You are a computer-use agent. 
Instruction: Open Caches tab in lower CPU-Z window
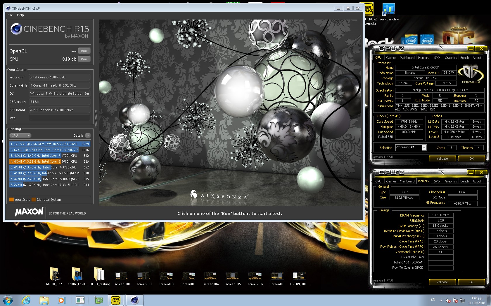[391, 181]
